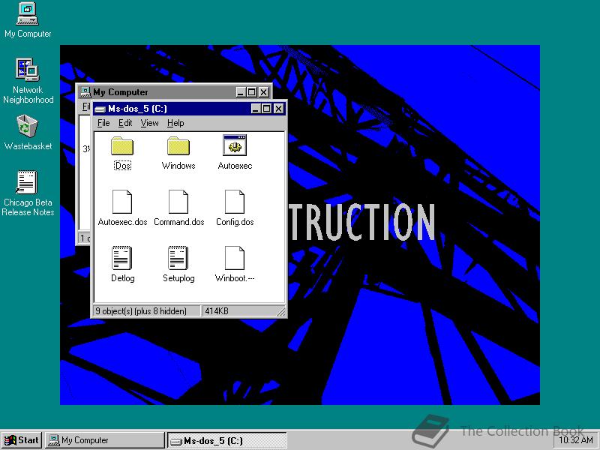Viewport: 600px width, 450px height.
Task: Select the Windows folder icon
Action: [x=178, y=146]
